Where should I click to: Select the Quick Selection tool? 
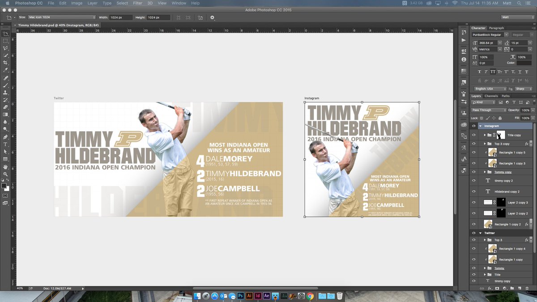point(6,55)
